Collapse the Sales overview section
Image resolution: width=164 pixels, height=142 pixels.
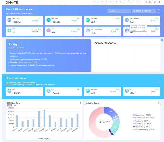coord(158,81)
